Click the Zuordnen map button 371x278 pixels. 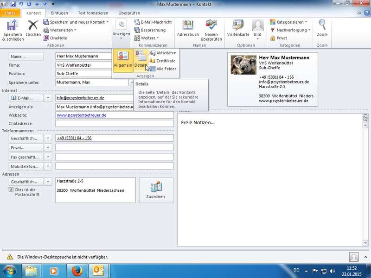coord(156,190)
